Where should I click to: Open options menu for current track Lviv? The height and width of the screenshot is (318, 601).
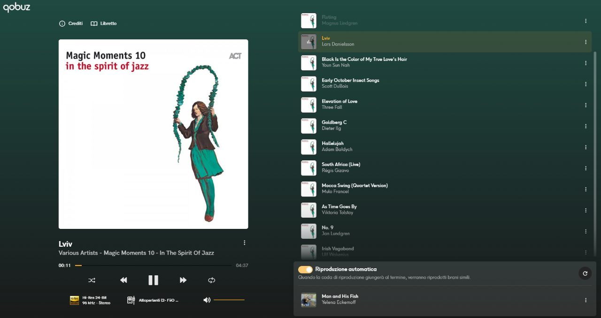[x=244, y=243]
